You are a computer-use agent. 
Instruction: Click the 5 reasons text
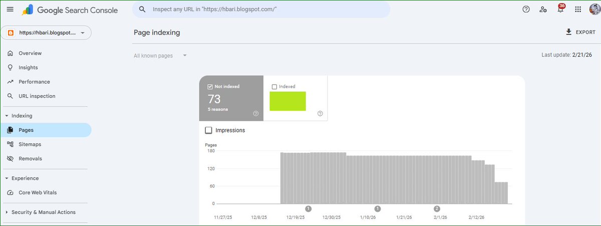click(x=218, y=109)
